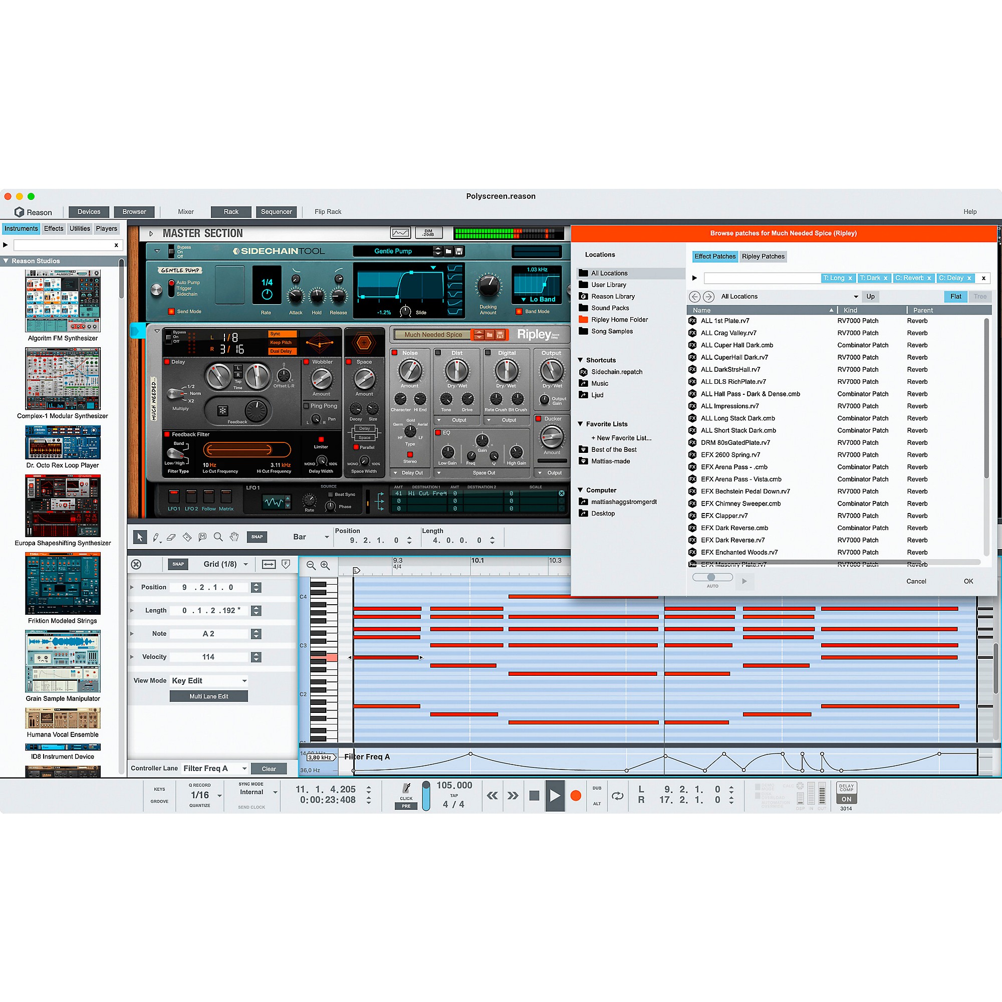Image resolution: width=1002 pixels, height=1002 pixels.
Task: Click OK to load the selected patch
Action: (x=968, y=581)
